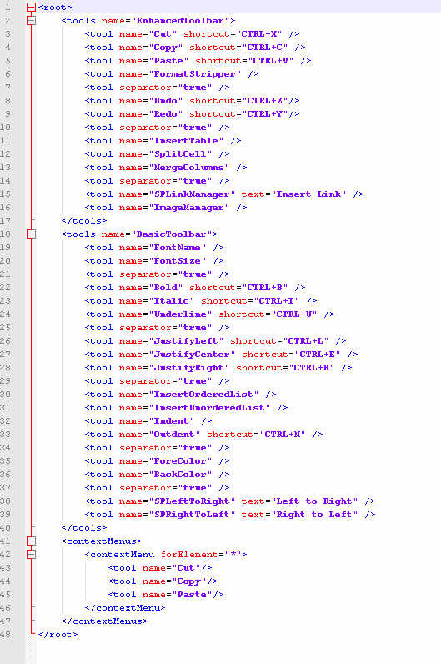Click line number 22 in the gutter
The height and width of the screenshot is (664, 441).
point(6,287)
